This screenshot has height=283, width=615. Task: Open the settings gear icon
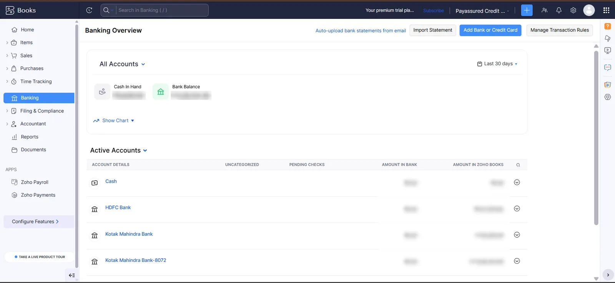click(x=573, y=10)
